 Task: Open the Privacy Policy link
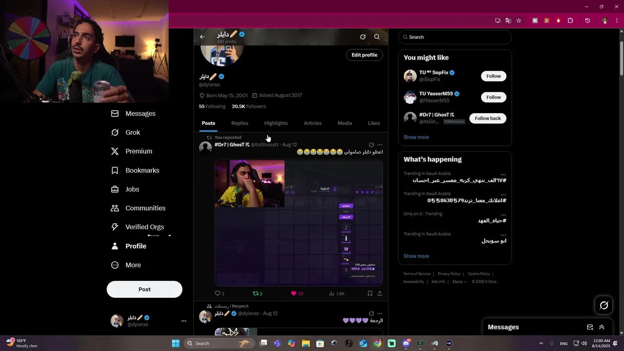tap(449, 274)
